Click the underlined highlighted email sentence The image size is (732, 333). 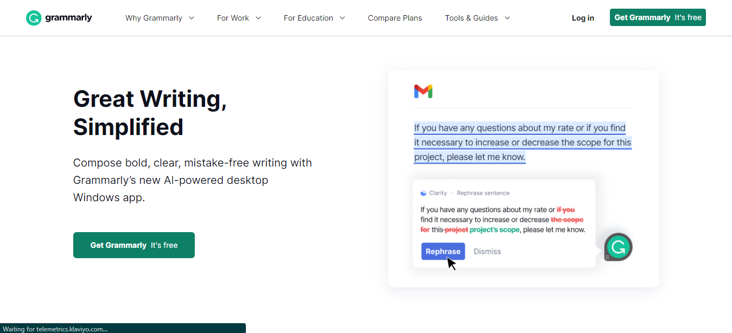pyautogui.click(x=523, y=143)
